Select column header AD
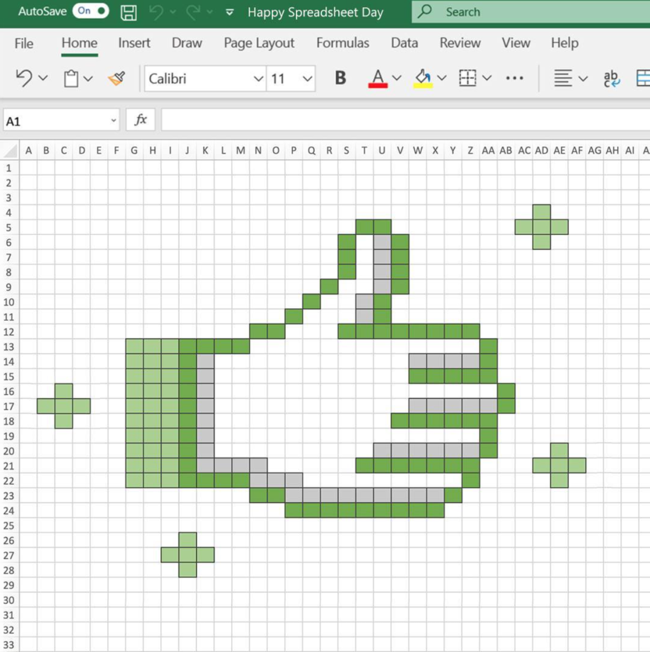 coord(542,151)
